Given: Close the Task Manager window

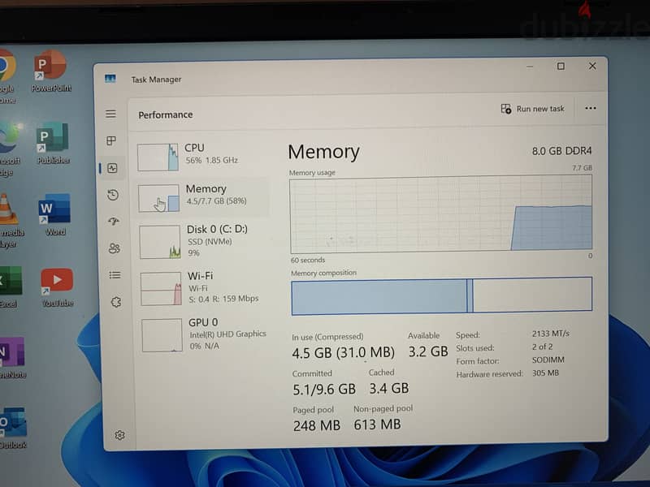Looking at the screenshot, I should pos(592,66).
